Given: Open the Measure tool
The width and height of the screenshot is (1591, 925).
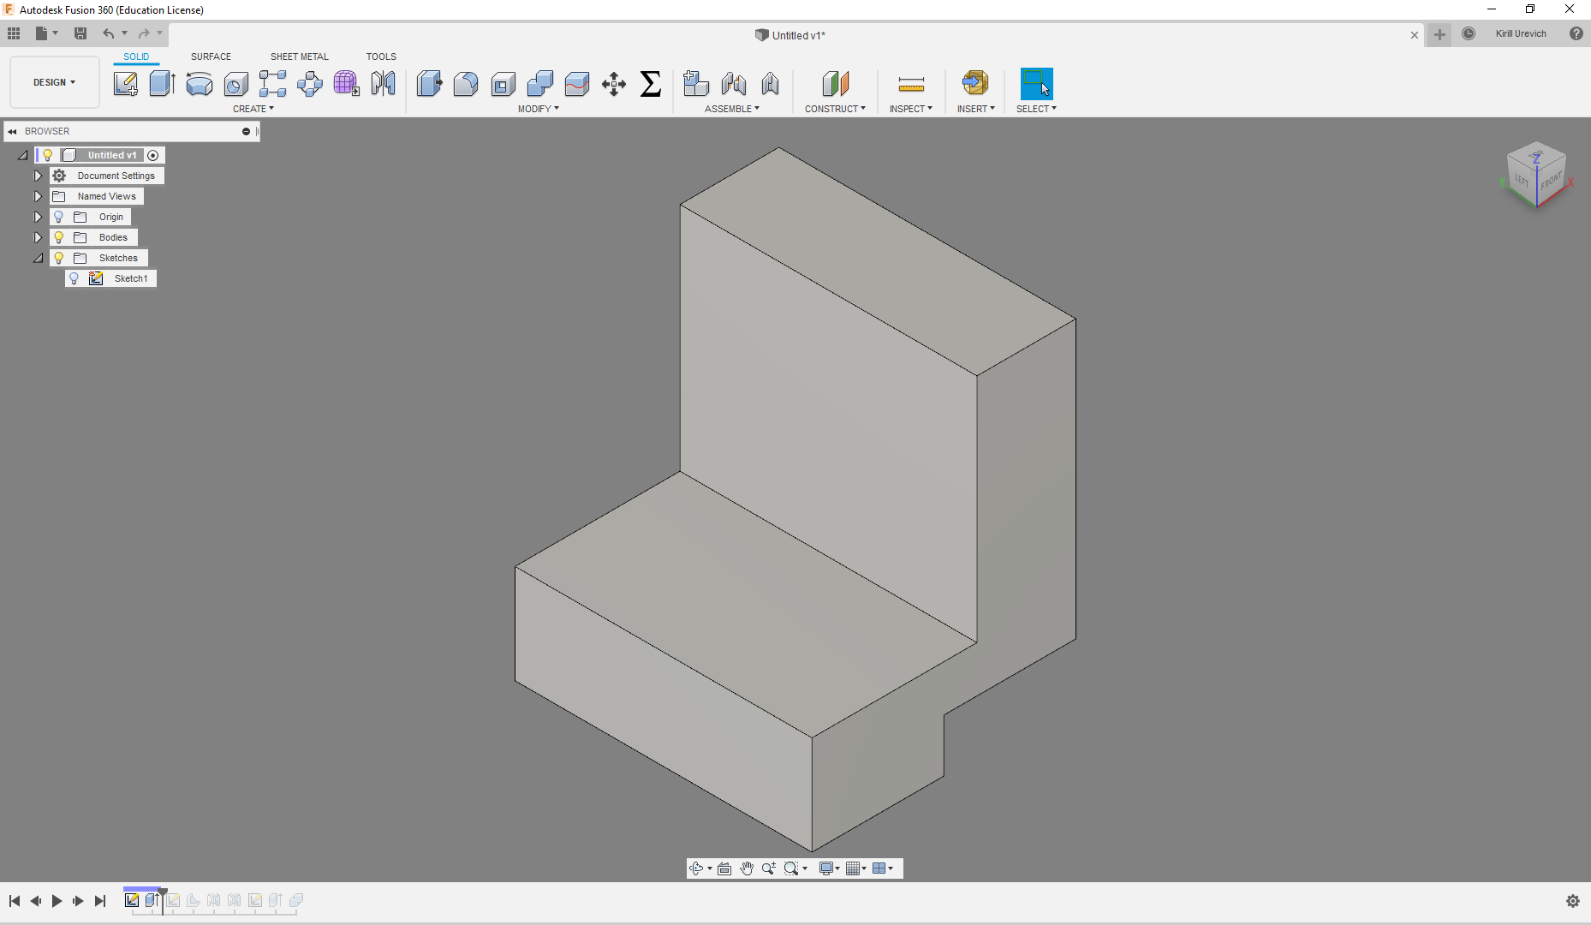Looking at the screenshot, I should click(x=911, y=84).
